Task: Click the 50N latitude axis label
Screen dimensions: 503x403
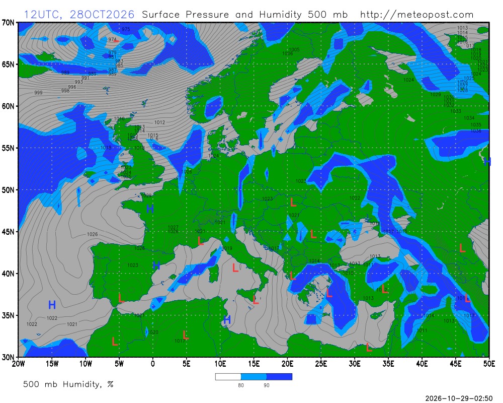Action: coord(8,190)
